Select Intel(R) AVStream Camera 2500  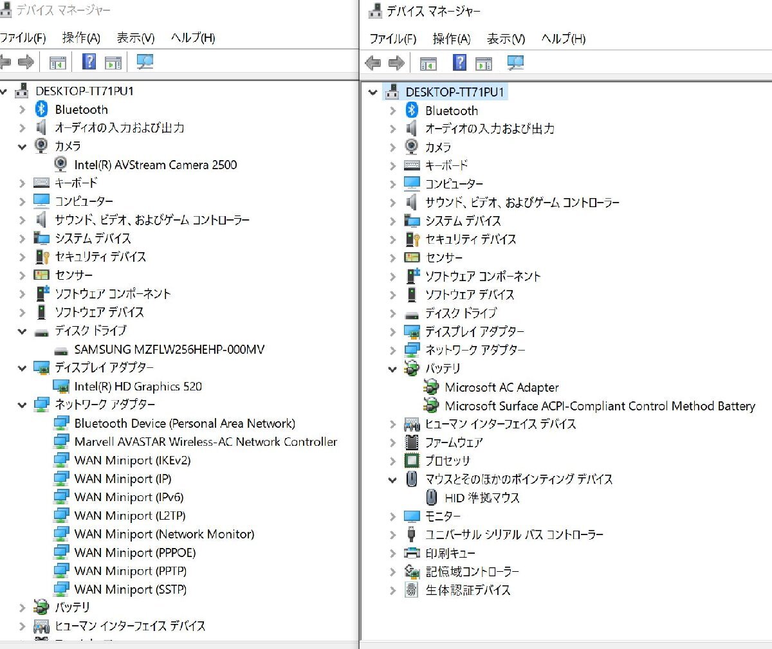156,165
